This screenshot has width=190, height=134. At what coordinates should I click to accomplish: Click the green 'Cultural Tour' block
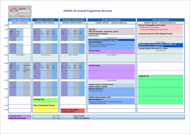[161, 90]
